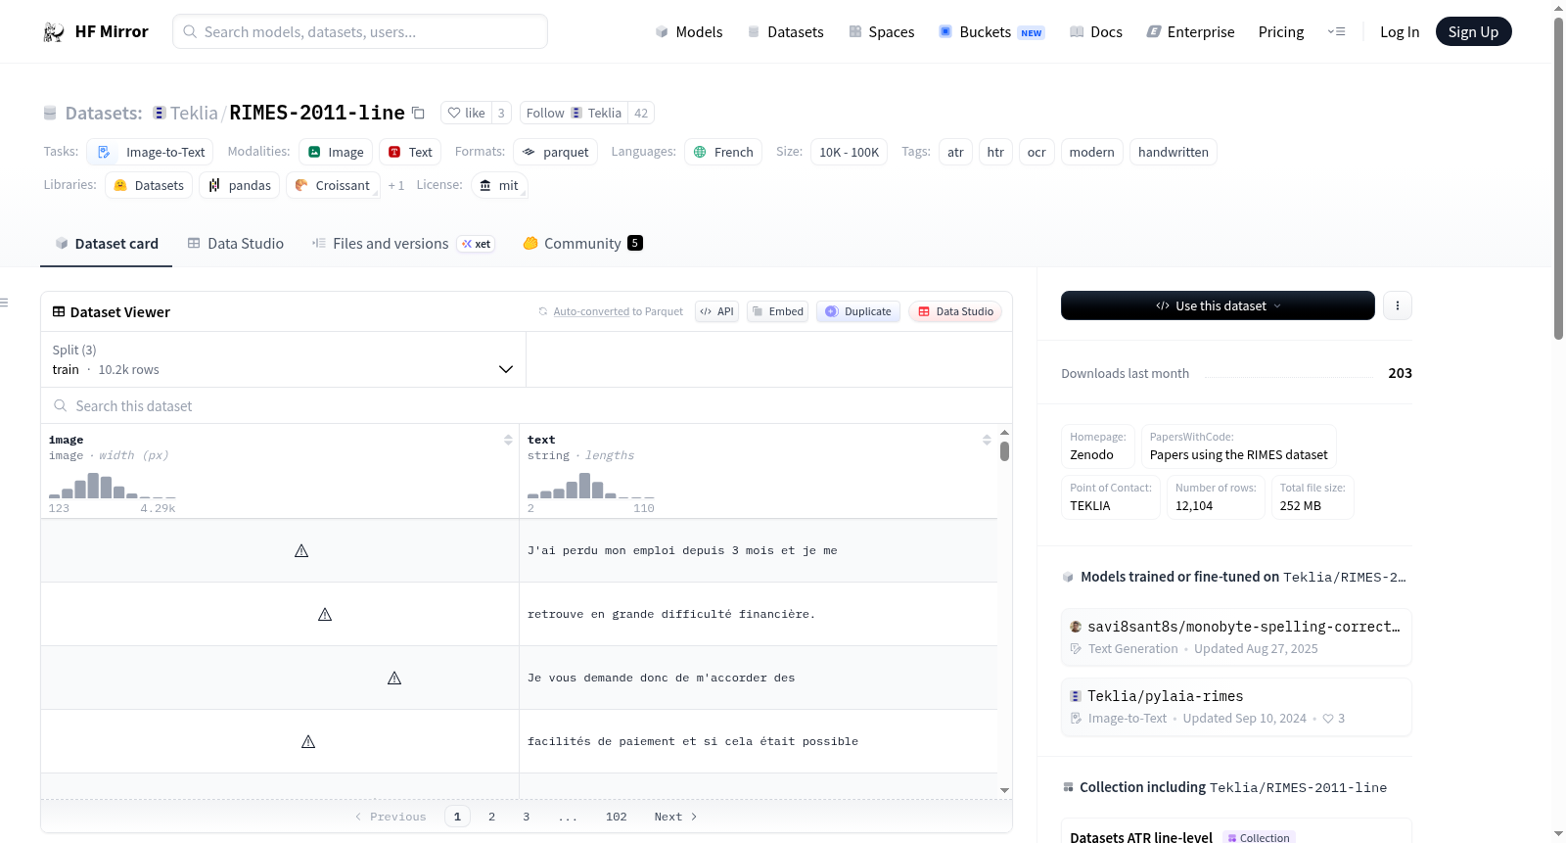Switch to Dataset card tab

pos(106,243)
